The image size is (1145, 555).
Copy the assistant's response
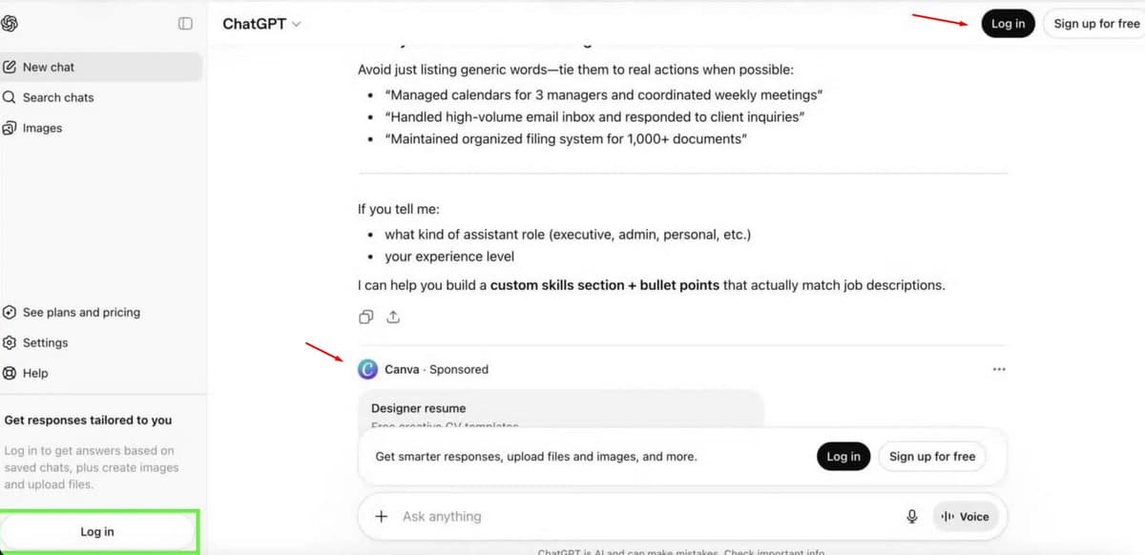click(x=365, y=316)
